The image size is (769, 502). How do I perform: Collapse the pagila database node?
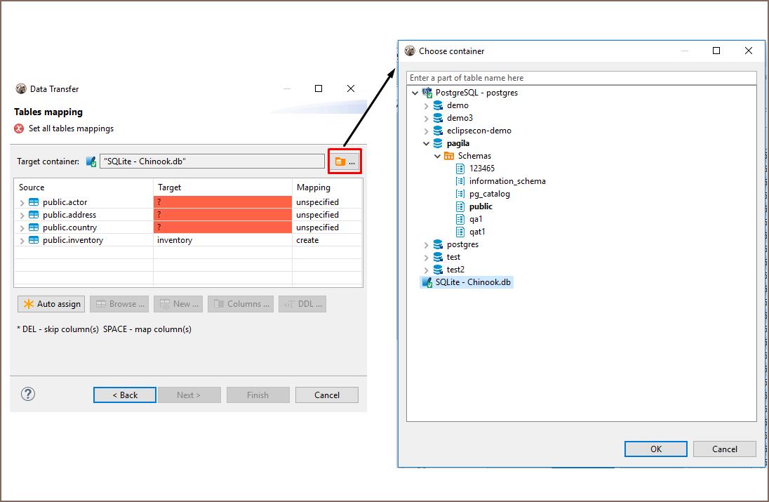pos(426,143)
